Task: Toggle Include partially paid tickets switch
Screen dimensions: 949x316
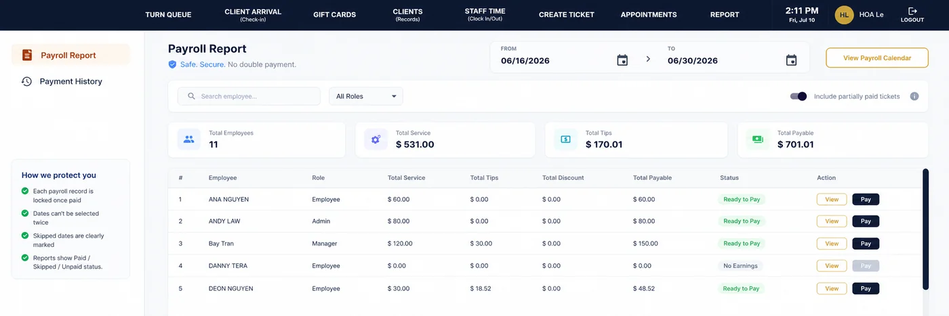Action: [x=799, y=96]
